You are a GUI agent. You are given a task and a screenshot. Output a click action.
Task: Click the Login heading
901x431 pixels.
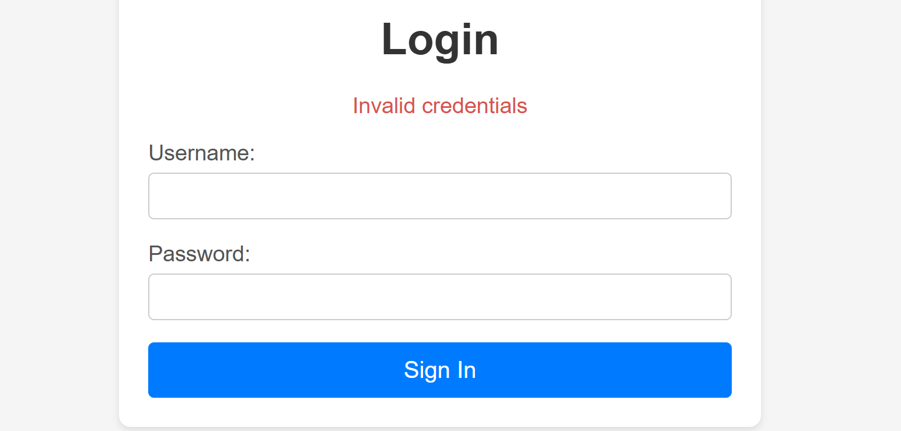click(439, 39)
